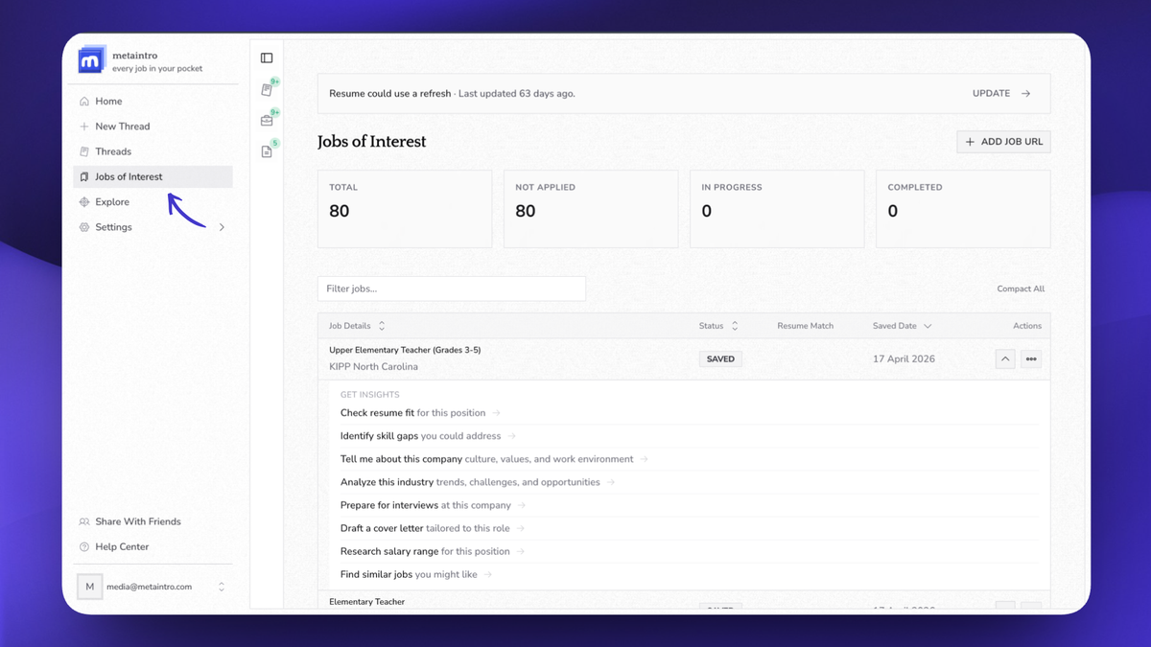This screenshot has height=647, width=1151.
Task: Click Compact All link
Action: point(1021,289)
